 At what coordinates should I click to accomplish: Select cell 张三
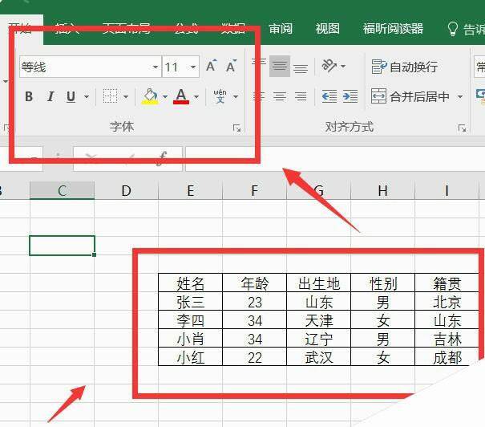click(190, 301)
